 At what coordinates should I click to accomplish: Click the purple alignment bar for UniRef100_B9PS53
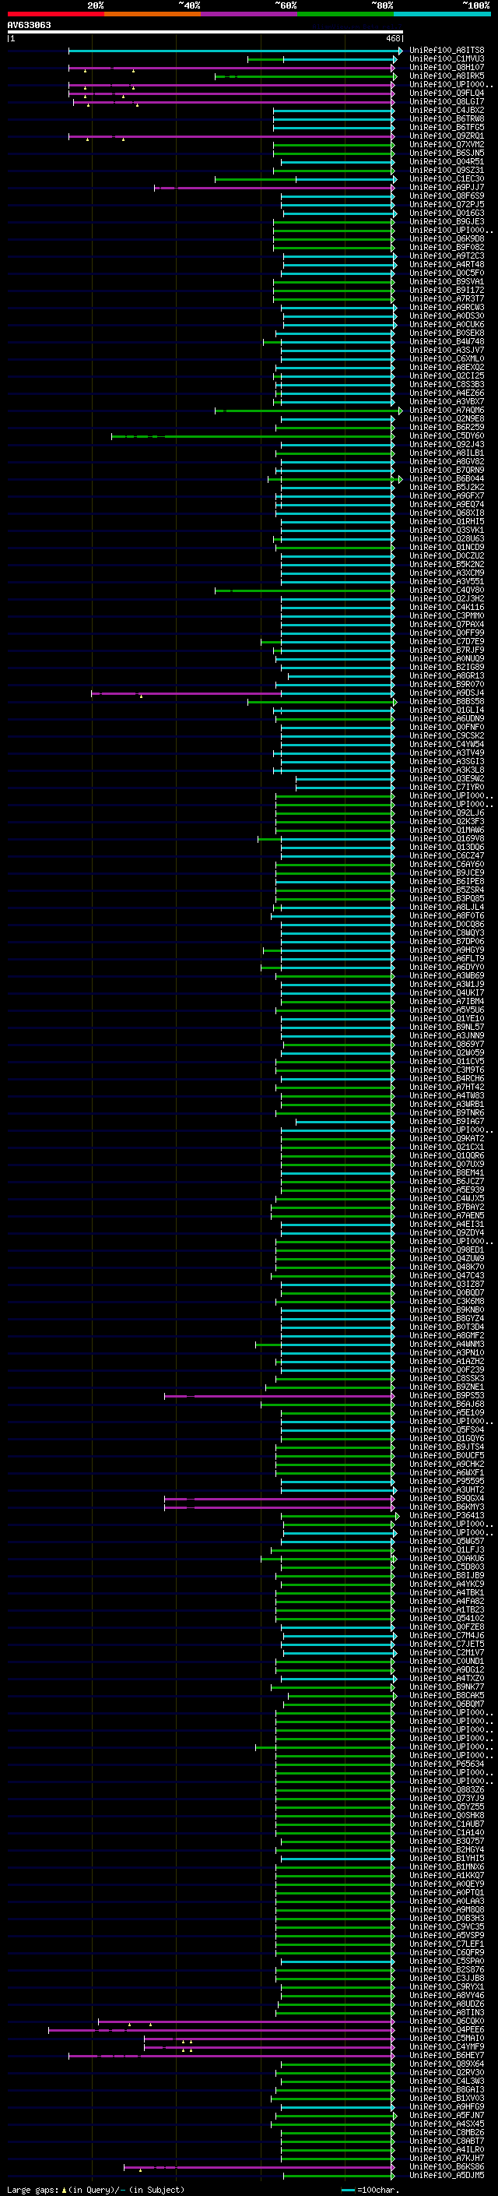pyautogui.click(x=279, y=1397)
